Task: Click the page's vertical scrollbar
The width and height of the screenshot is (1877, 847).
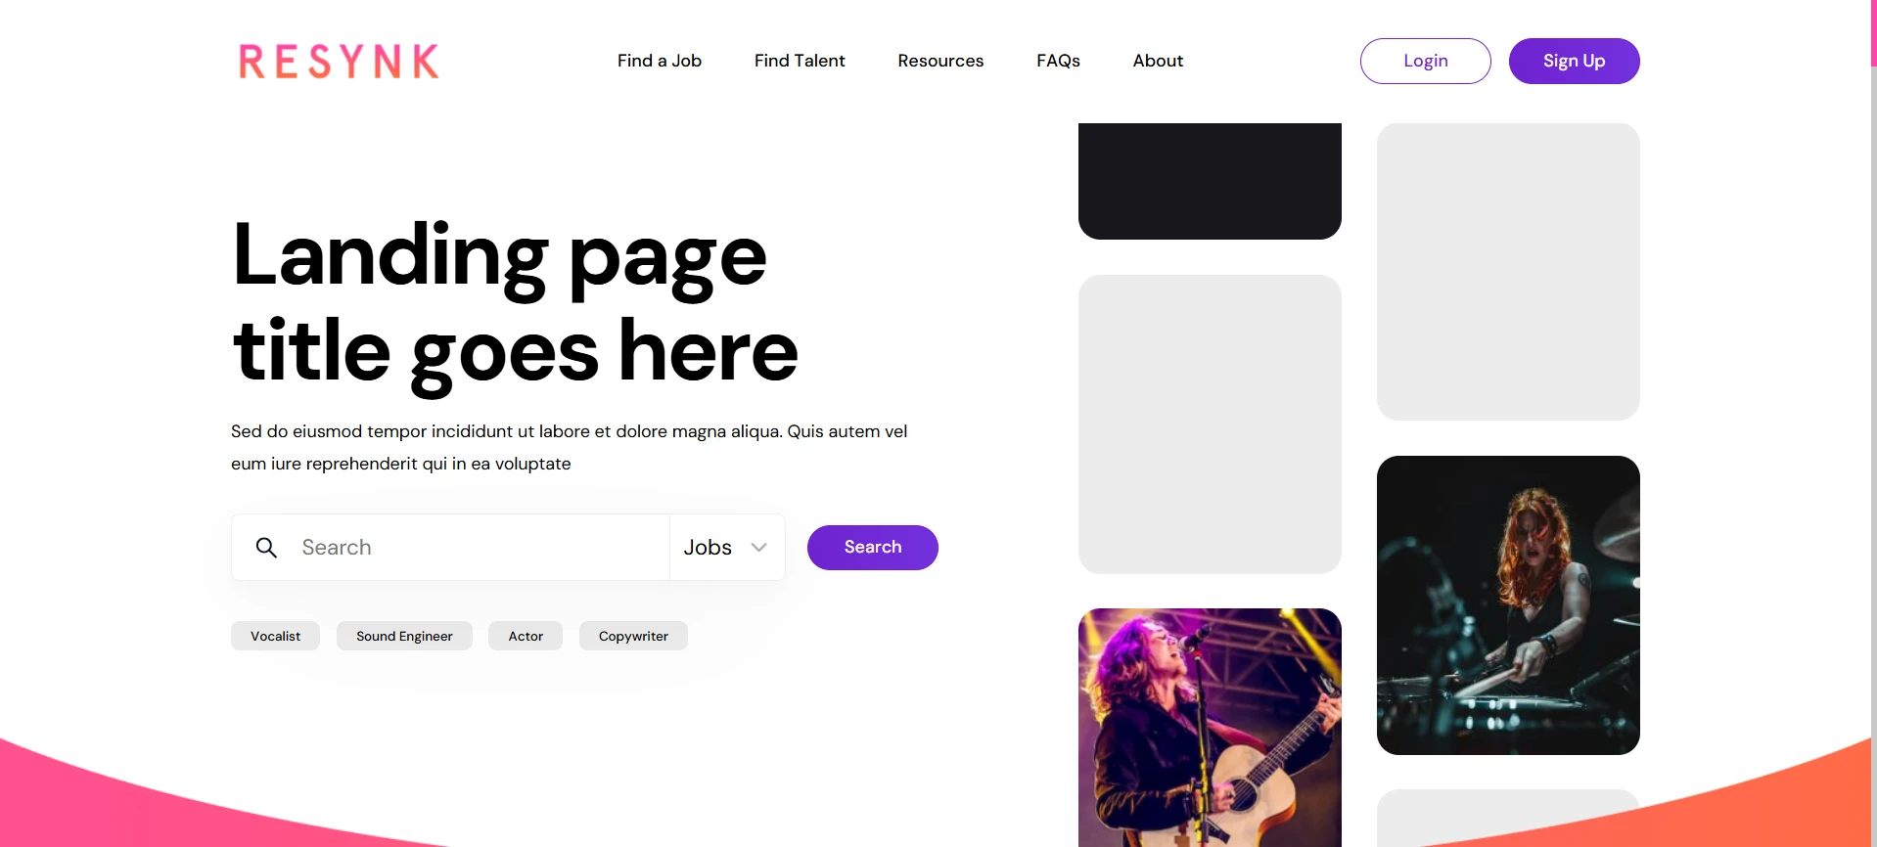Action: (x=1873, y=423)
